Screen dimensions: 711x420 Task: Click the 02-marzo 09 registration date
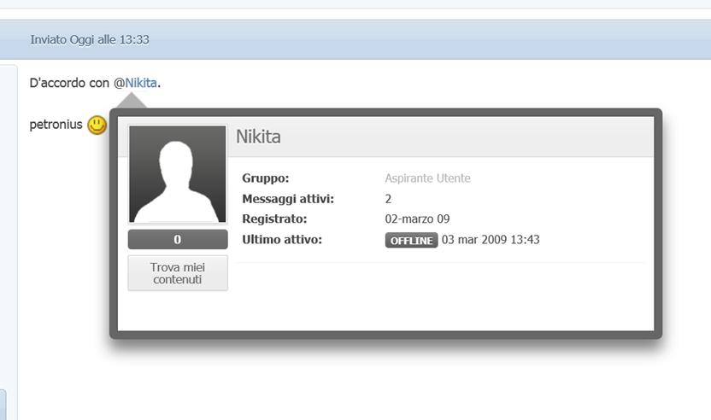click(x=417, y=219)
